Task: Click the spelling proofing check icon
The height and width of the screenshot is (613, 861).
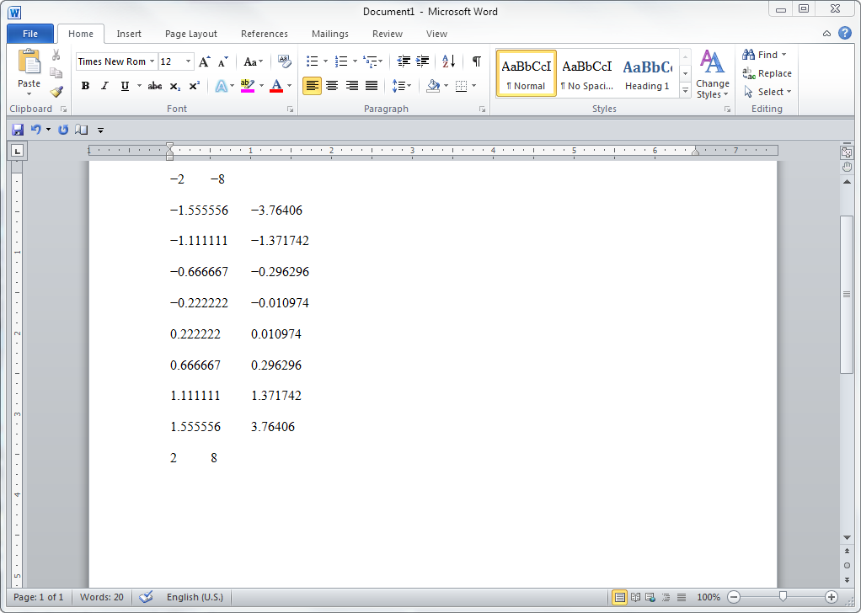Action: [146, 597]
